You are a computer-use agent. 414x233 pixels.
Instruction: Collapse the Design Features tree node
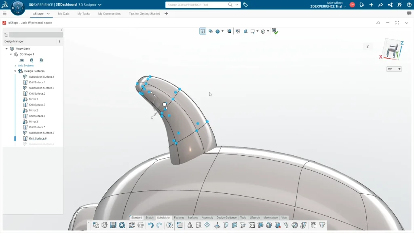tap(15, 71)
